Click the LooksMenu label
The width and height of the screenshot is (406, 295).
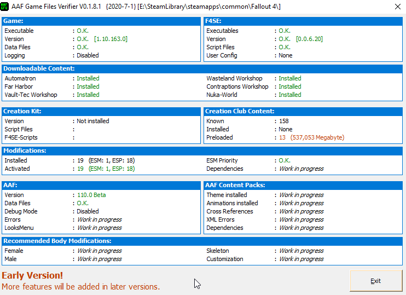click(19, 228)
